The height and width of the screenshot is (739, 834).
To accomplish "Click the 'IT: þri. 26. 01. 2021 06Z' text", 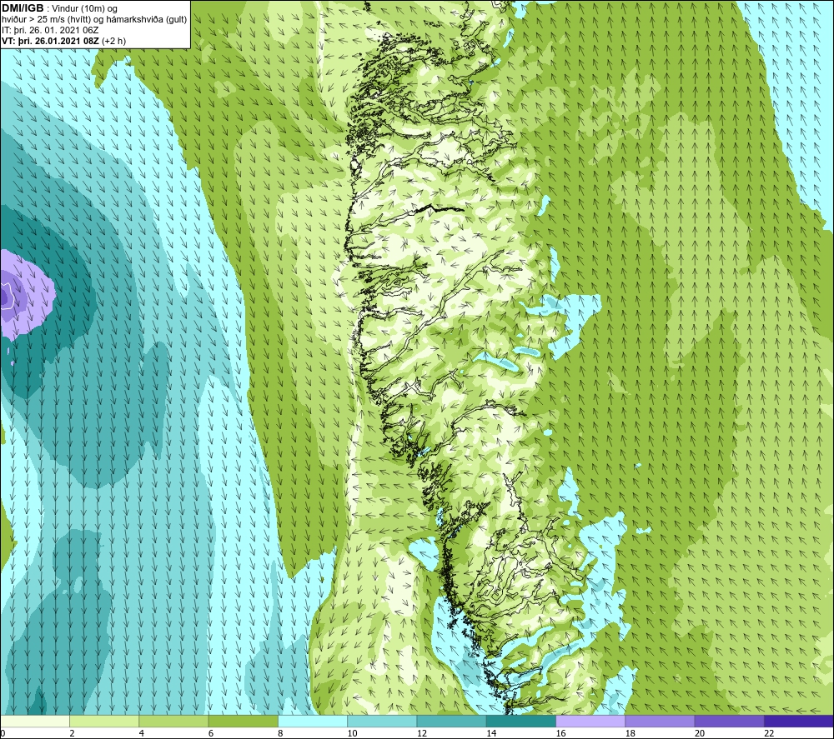I will (50, 30).
